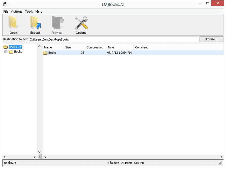The image size is (226, 169).
Task: Click the tree pane scroll down arrow
Action: coord(39,152)
